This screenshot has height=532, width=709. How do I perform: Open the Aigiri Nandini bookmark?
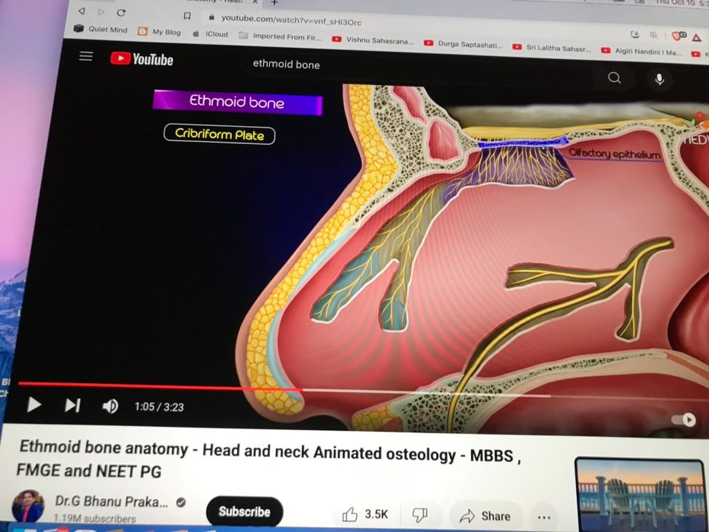[x=641, y=51]
